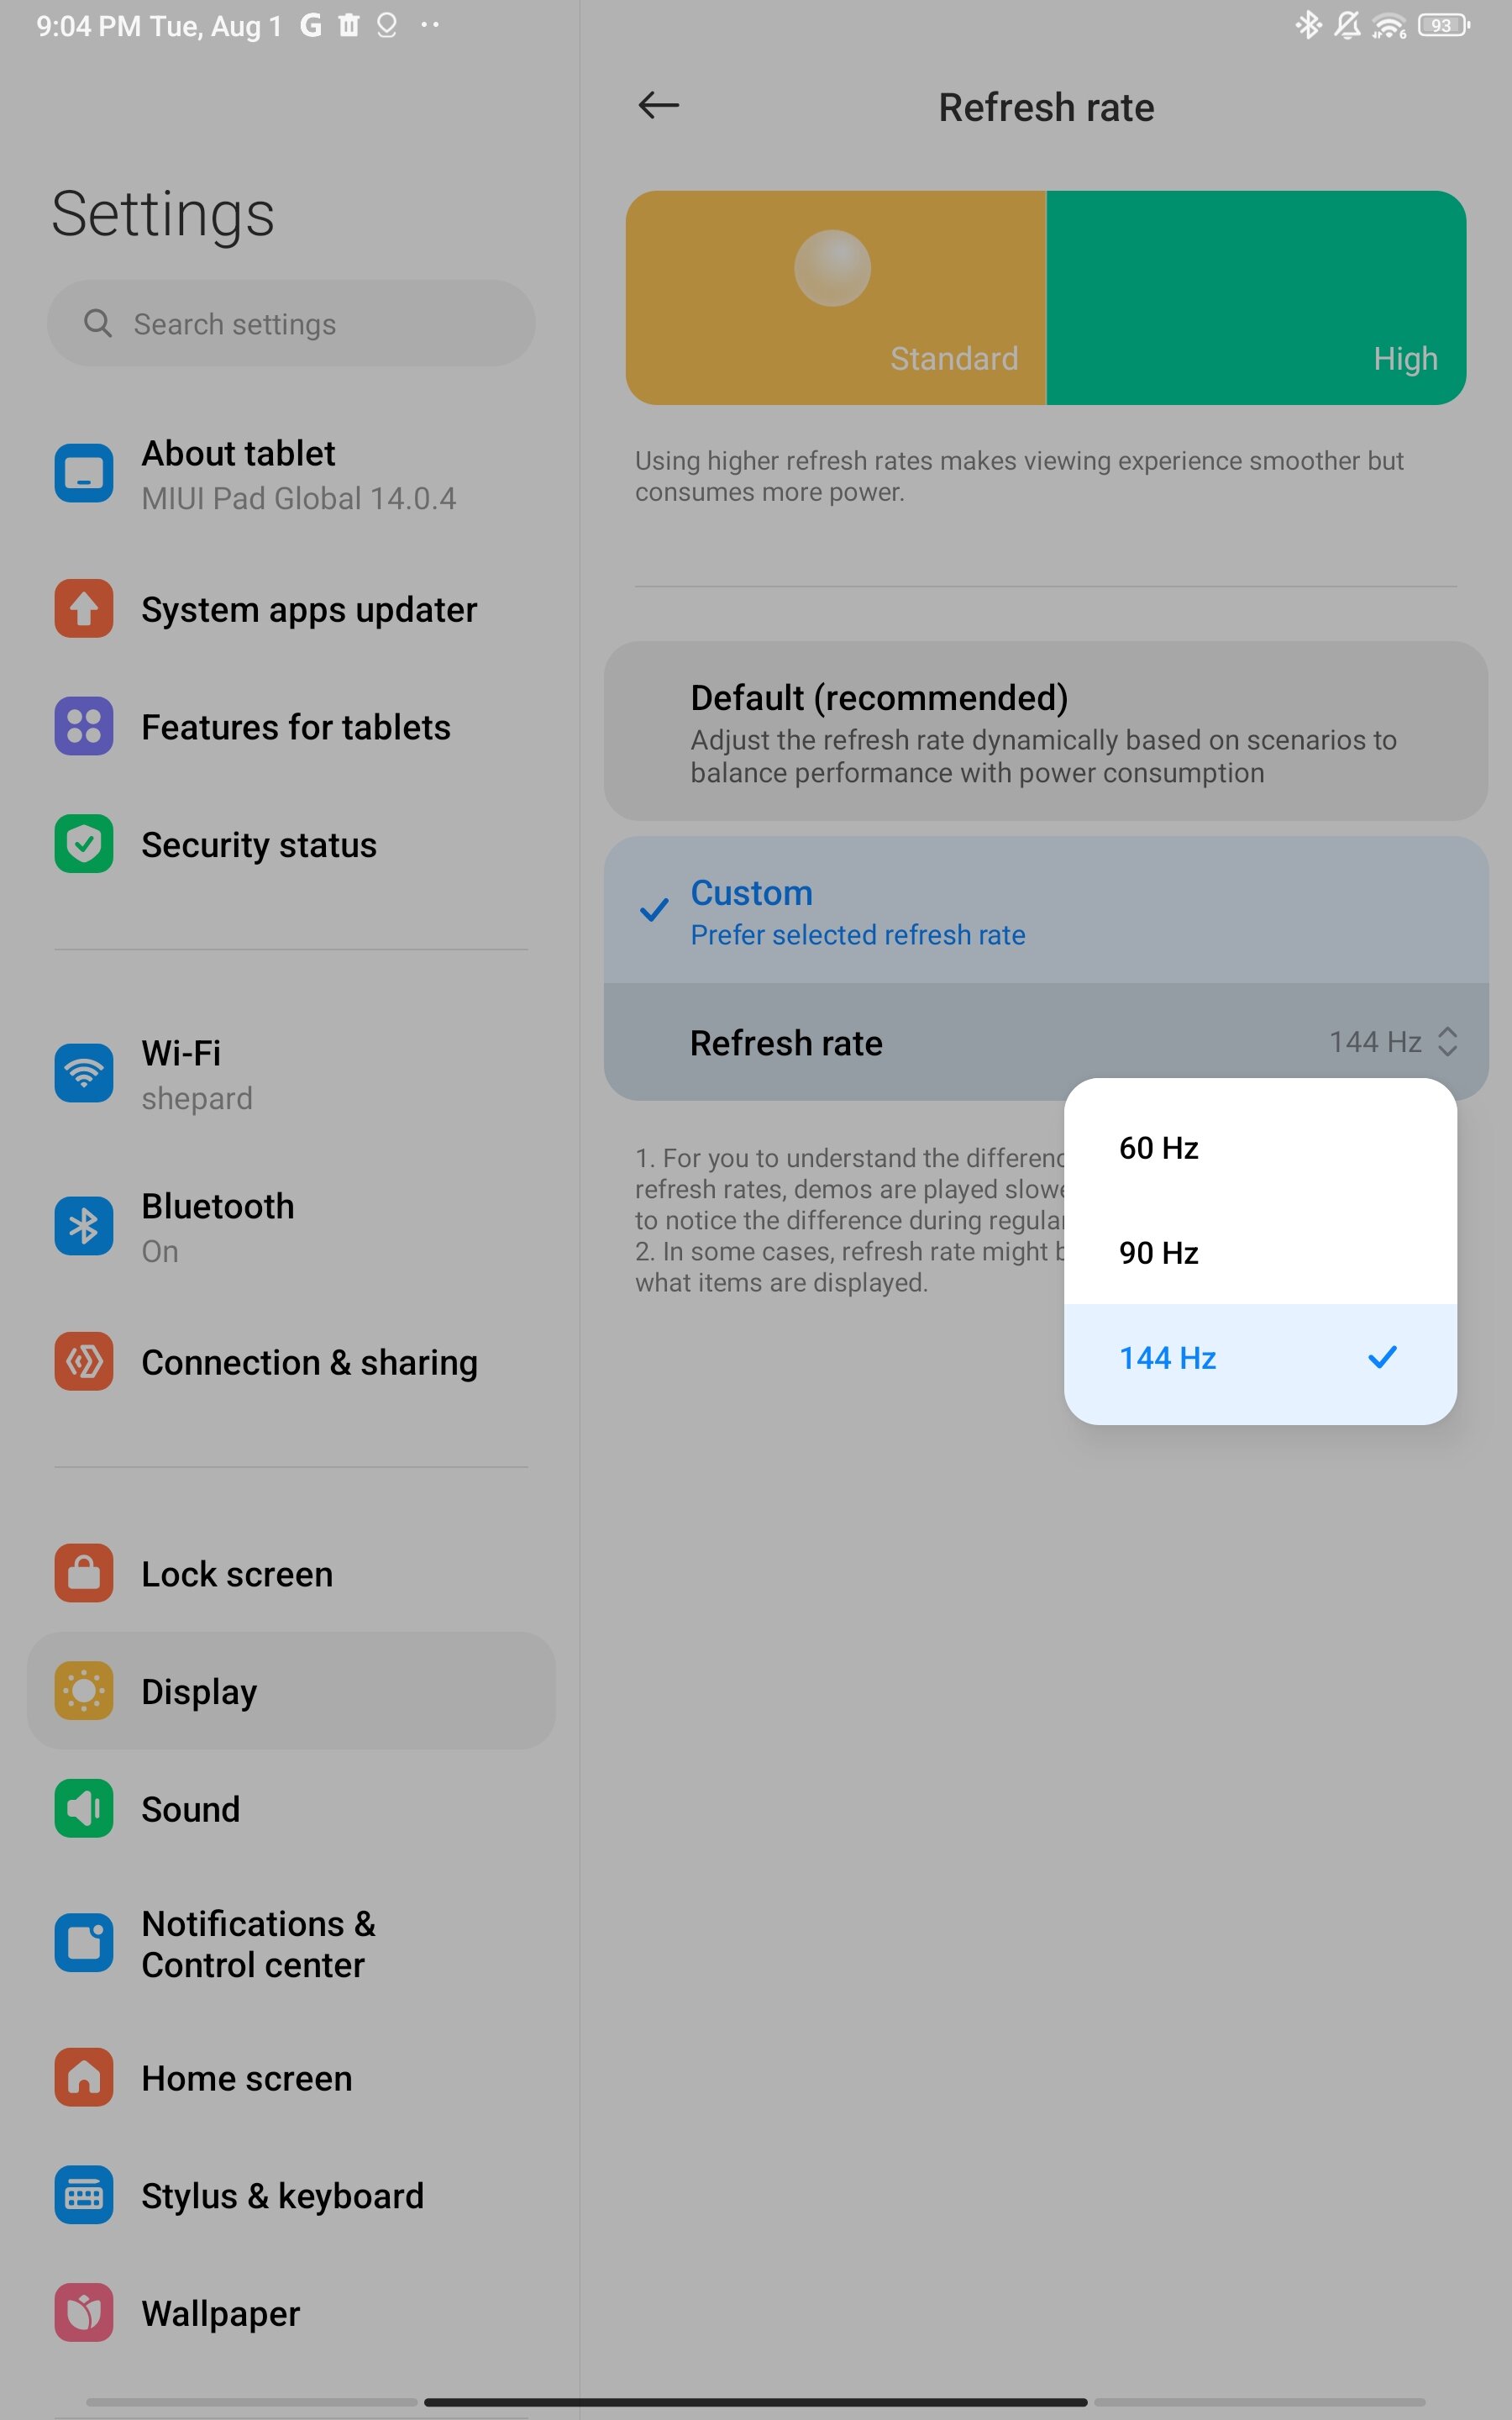Image resolution: width=1512 pixels, height=2420 pixels.
Task: Open the Wi-Fi settings icon
Action: [84, 1074]
